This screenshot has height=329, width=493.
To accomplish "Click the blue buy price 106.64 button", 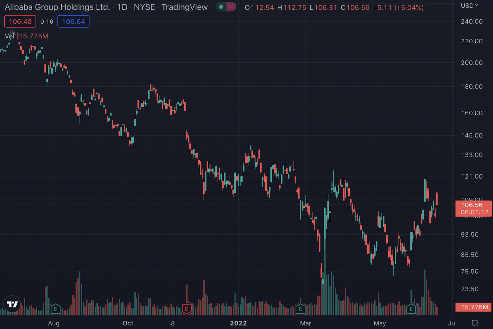I will pos(73,22).
